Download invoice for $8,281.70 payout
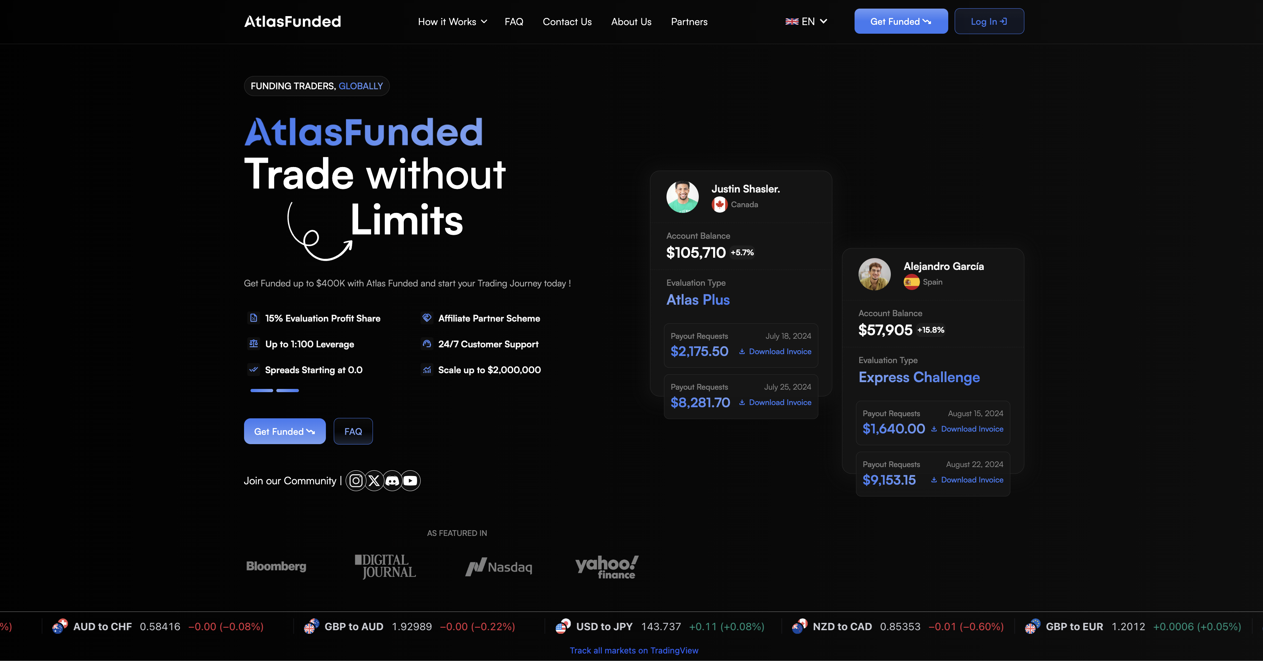1263x661 pixels. [775, 403]
